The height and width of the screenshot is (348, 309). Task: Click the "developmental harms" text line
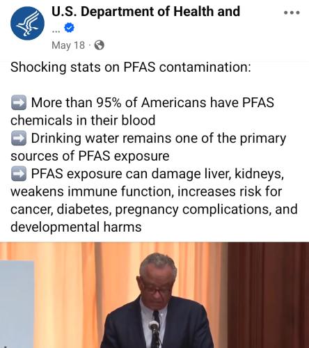76,227
